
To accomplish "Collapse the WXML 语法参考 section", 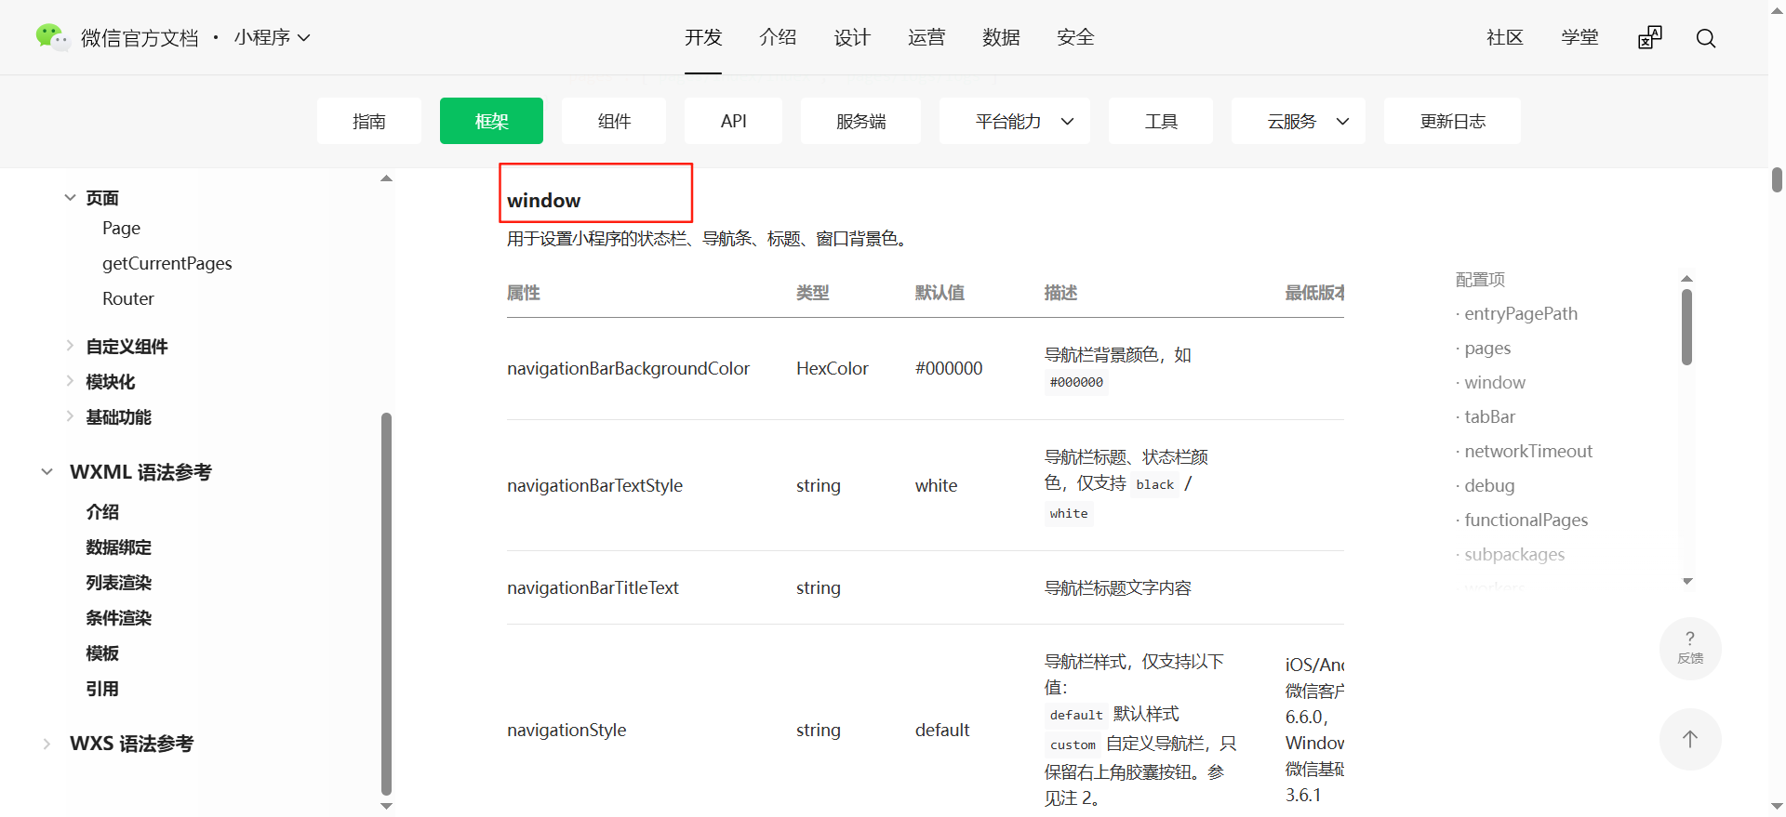I will (47, 472).
